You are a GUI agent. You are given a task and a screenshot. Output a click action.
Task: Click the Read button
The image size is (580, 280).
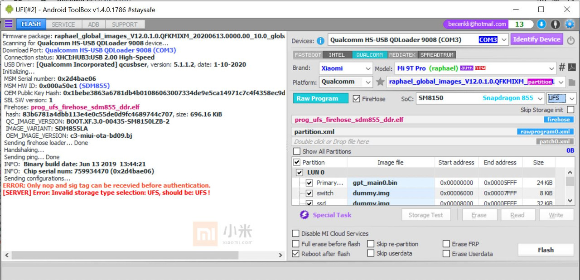(x=517, y=215)
